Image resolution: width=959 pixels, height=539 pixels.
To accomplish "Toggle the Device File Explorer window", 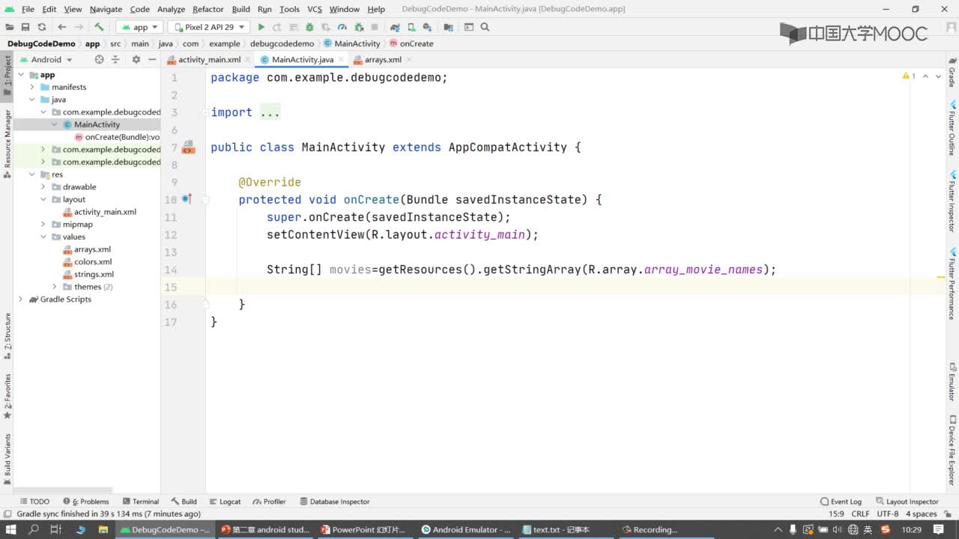I will pos(952,451).
